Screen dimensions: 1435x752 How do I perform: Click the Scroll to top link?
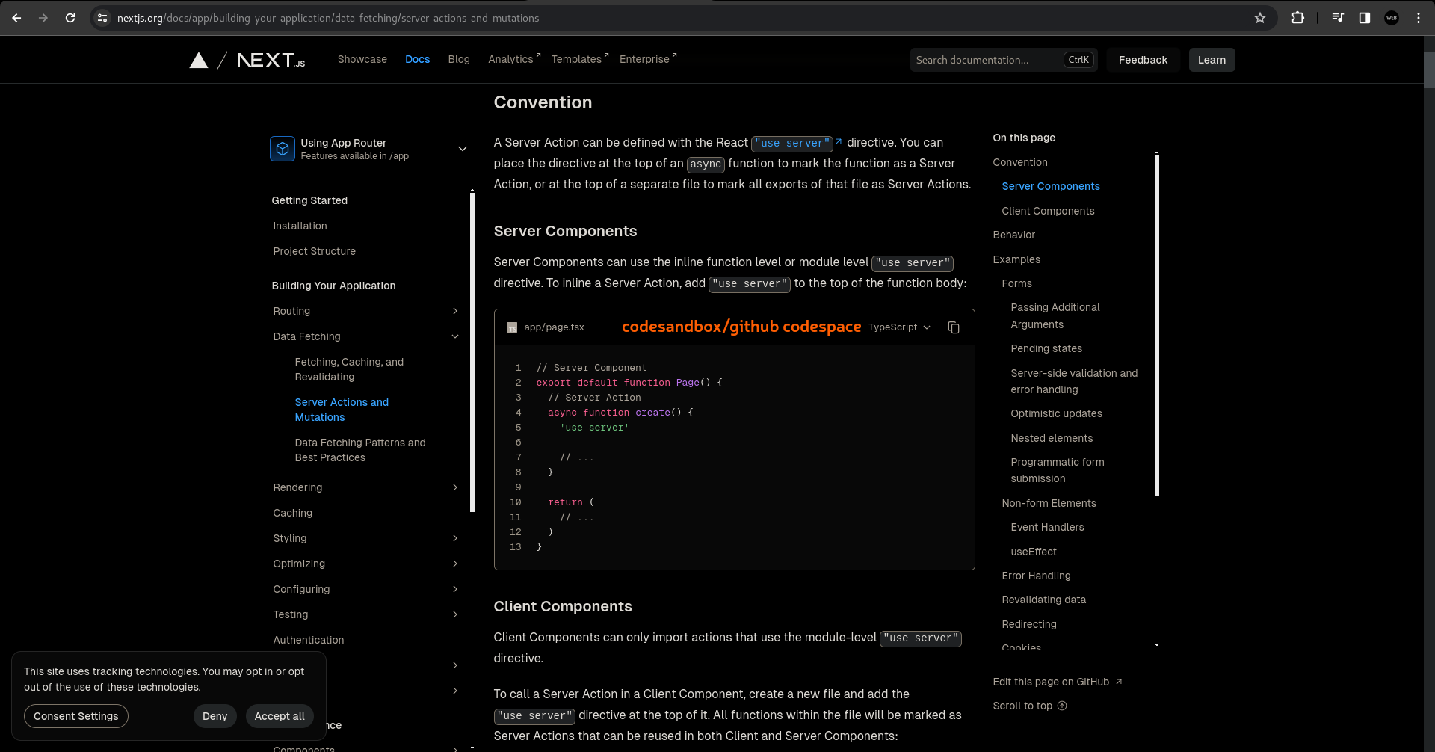pyautogui.click(x=1029, y=706)
